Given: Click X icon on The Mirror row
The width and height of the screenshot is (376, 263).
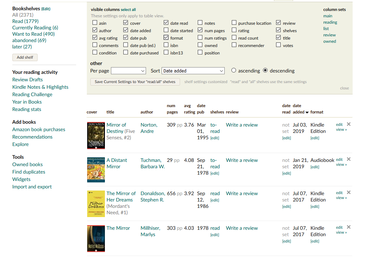Looking at the screenshot, I should [x=349, y=227].
